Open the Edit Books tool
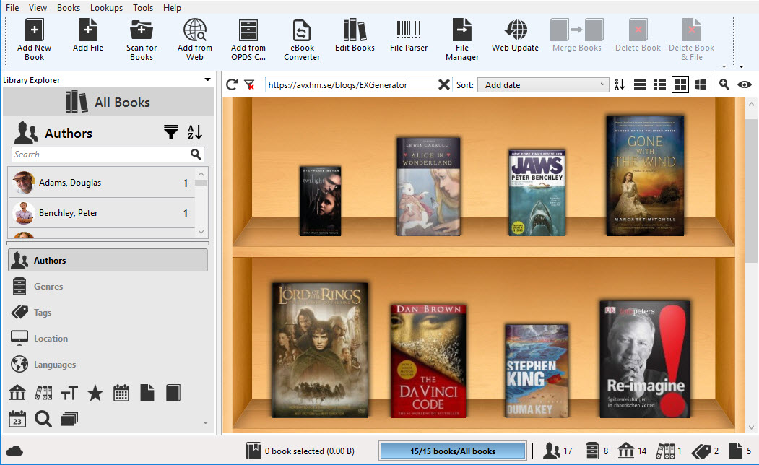 tap(355, 30)
